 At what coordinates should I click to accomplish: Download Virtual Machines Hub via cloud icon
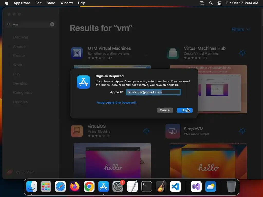(x=242, y=53)
